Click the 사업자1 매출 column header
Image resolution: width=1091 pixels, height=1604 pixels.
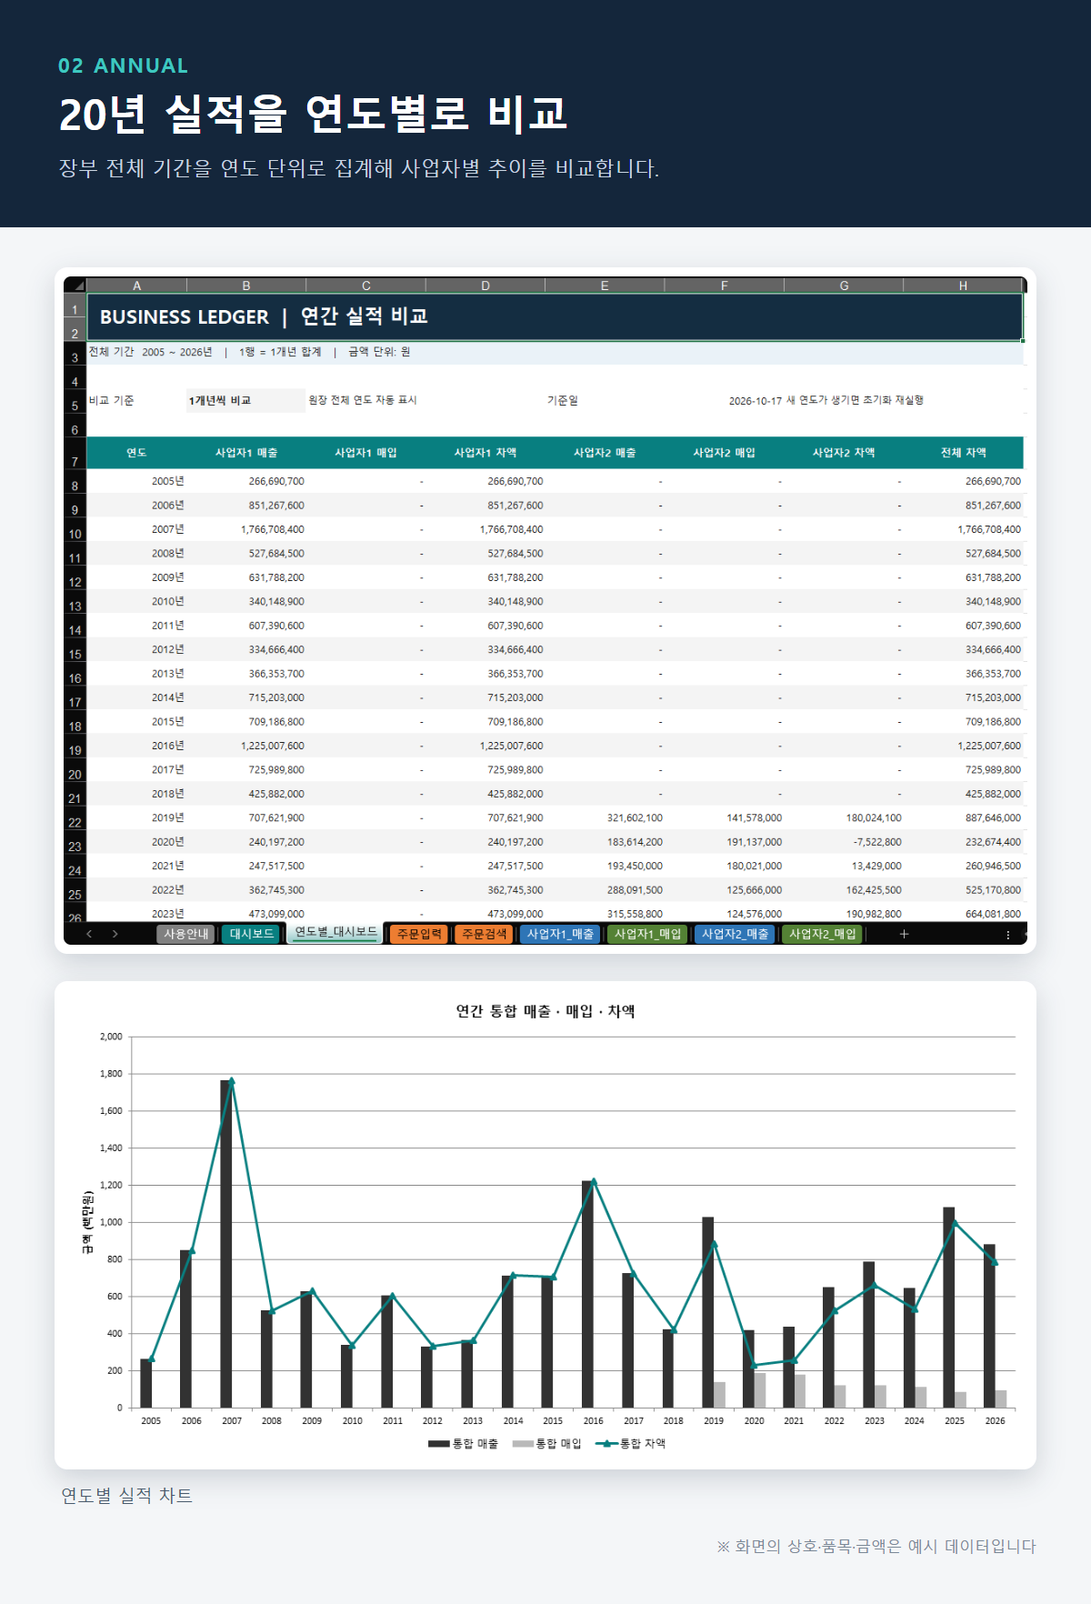[x=246, y=453]
